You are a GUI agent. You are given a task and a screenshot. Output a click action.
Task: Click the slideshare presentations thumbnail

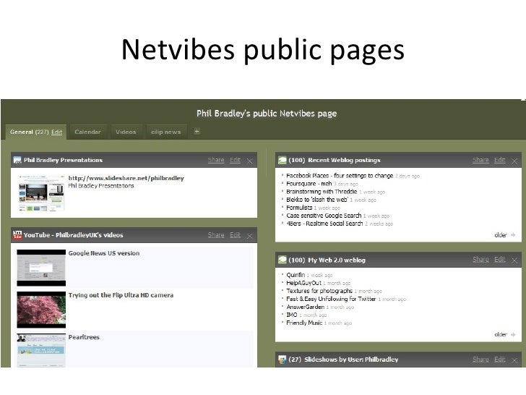tap(41, 192)
